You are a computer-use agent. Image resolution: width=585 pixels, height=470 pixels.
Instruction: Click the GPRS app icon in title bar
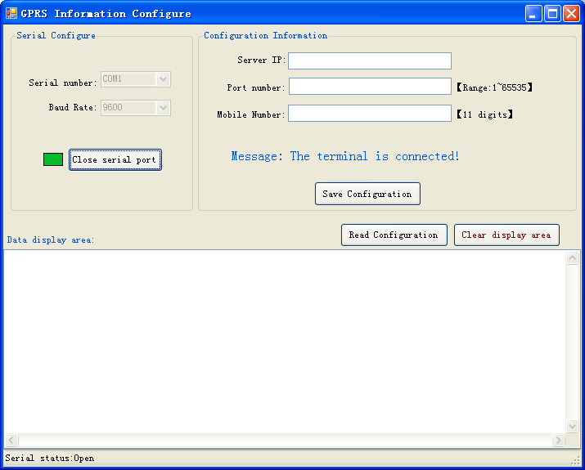(11, 13)
